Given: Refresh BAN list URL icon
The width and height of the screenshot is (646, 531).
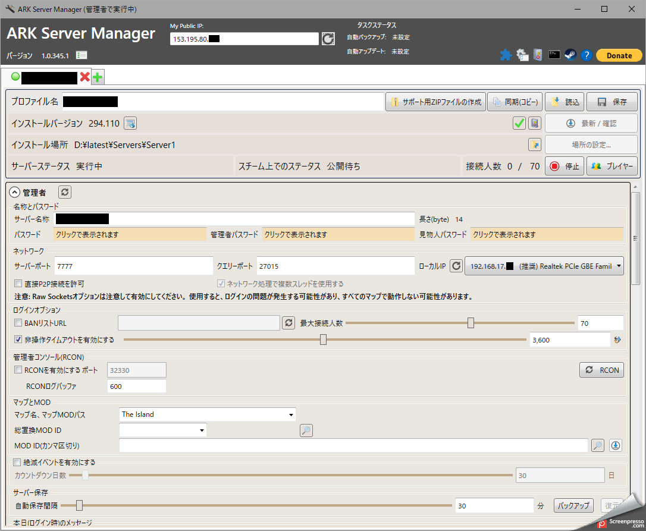Looking at the screenshot, I should click(289, 323).
